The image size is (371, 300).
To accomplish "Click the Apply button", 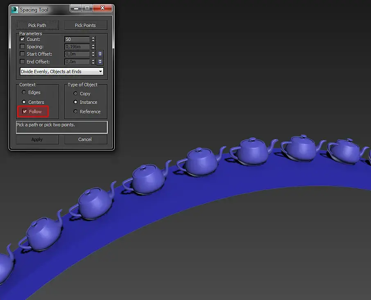I will (37, 139).
